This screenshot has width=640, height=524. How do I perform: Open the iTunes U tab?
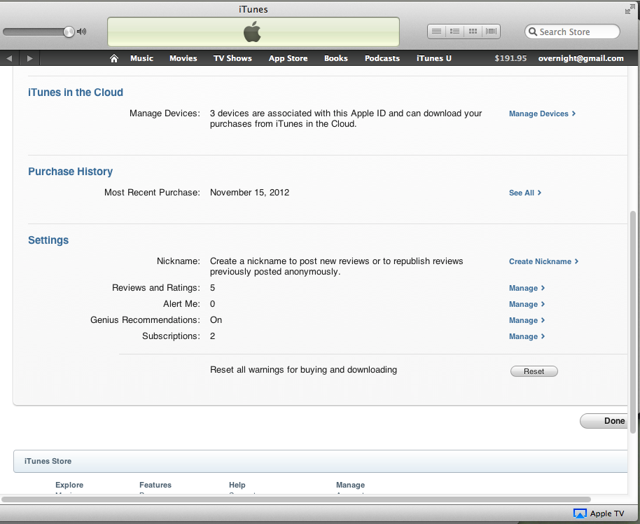(434, 58)
